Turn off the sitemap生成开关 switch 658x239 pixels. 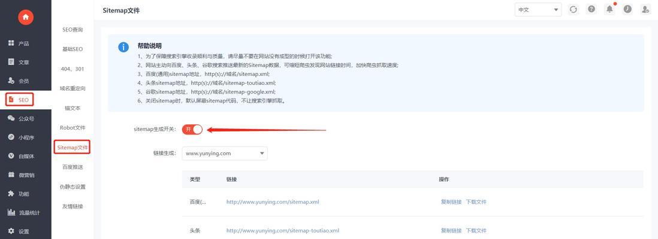tap(192, 129)
